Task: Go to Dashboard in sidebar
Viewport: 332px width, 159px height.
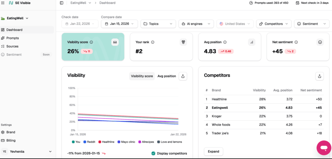Action: tap(27, 30)
